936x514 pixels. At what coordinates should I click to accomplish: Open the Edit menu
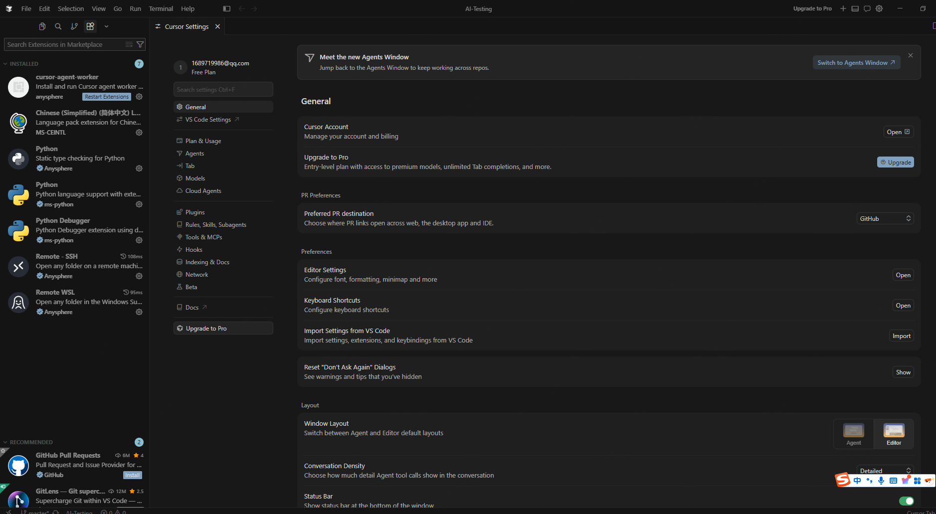click(44, 8)
